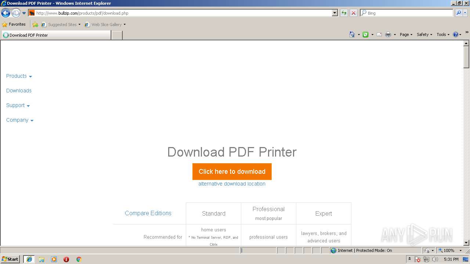Viewport: 470px width, 264px height.
Task: Click the browser Forward arrow button
Action: point(16,13)
